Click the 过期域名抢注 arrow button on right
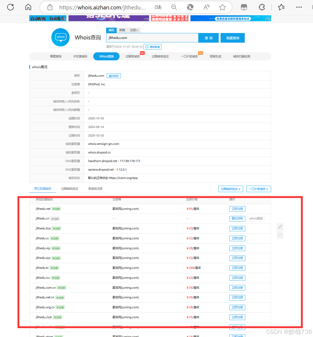The image size is (313, 337). click(x=231, y=189)
